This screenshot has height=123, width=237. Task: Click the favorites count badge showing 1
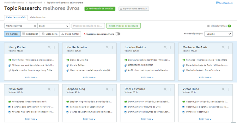229,26
